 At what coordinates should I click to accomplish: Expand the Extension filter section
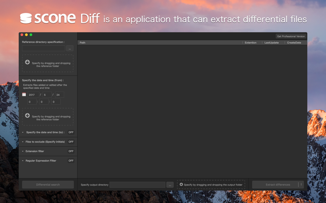23,151
